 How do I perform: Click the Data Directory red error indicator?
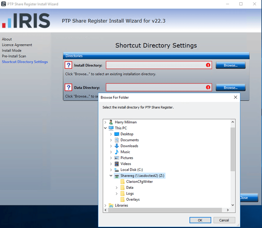coord(208,87)
